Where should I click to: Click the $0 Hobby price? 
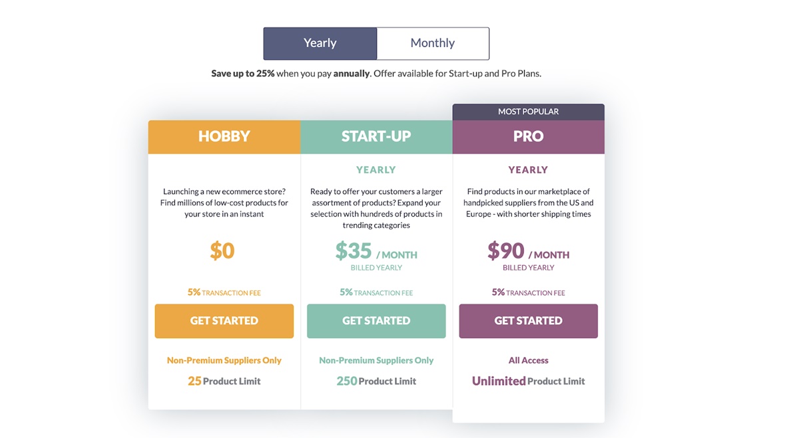tap(222, 251)
